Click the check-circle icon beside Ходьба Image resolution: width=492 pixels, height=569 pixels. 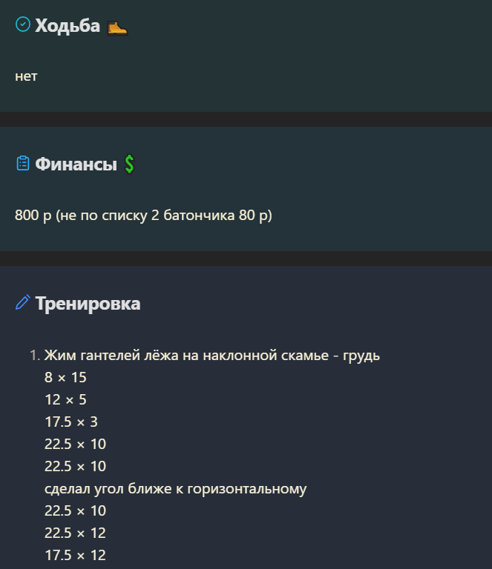click(23, 24)
